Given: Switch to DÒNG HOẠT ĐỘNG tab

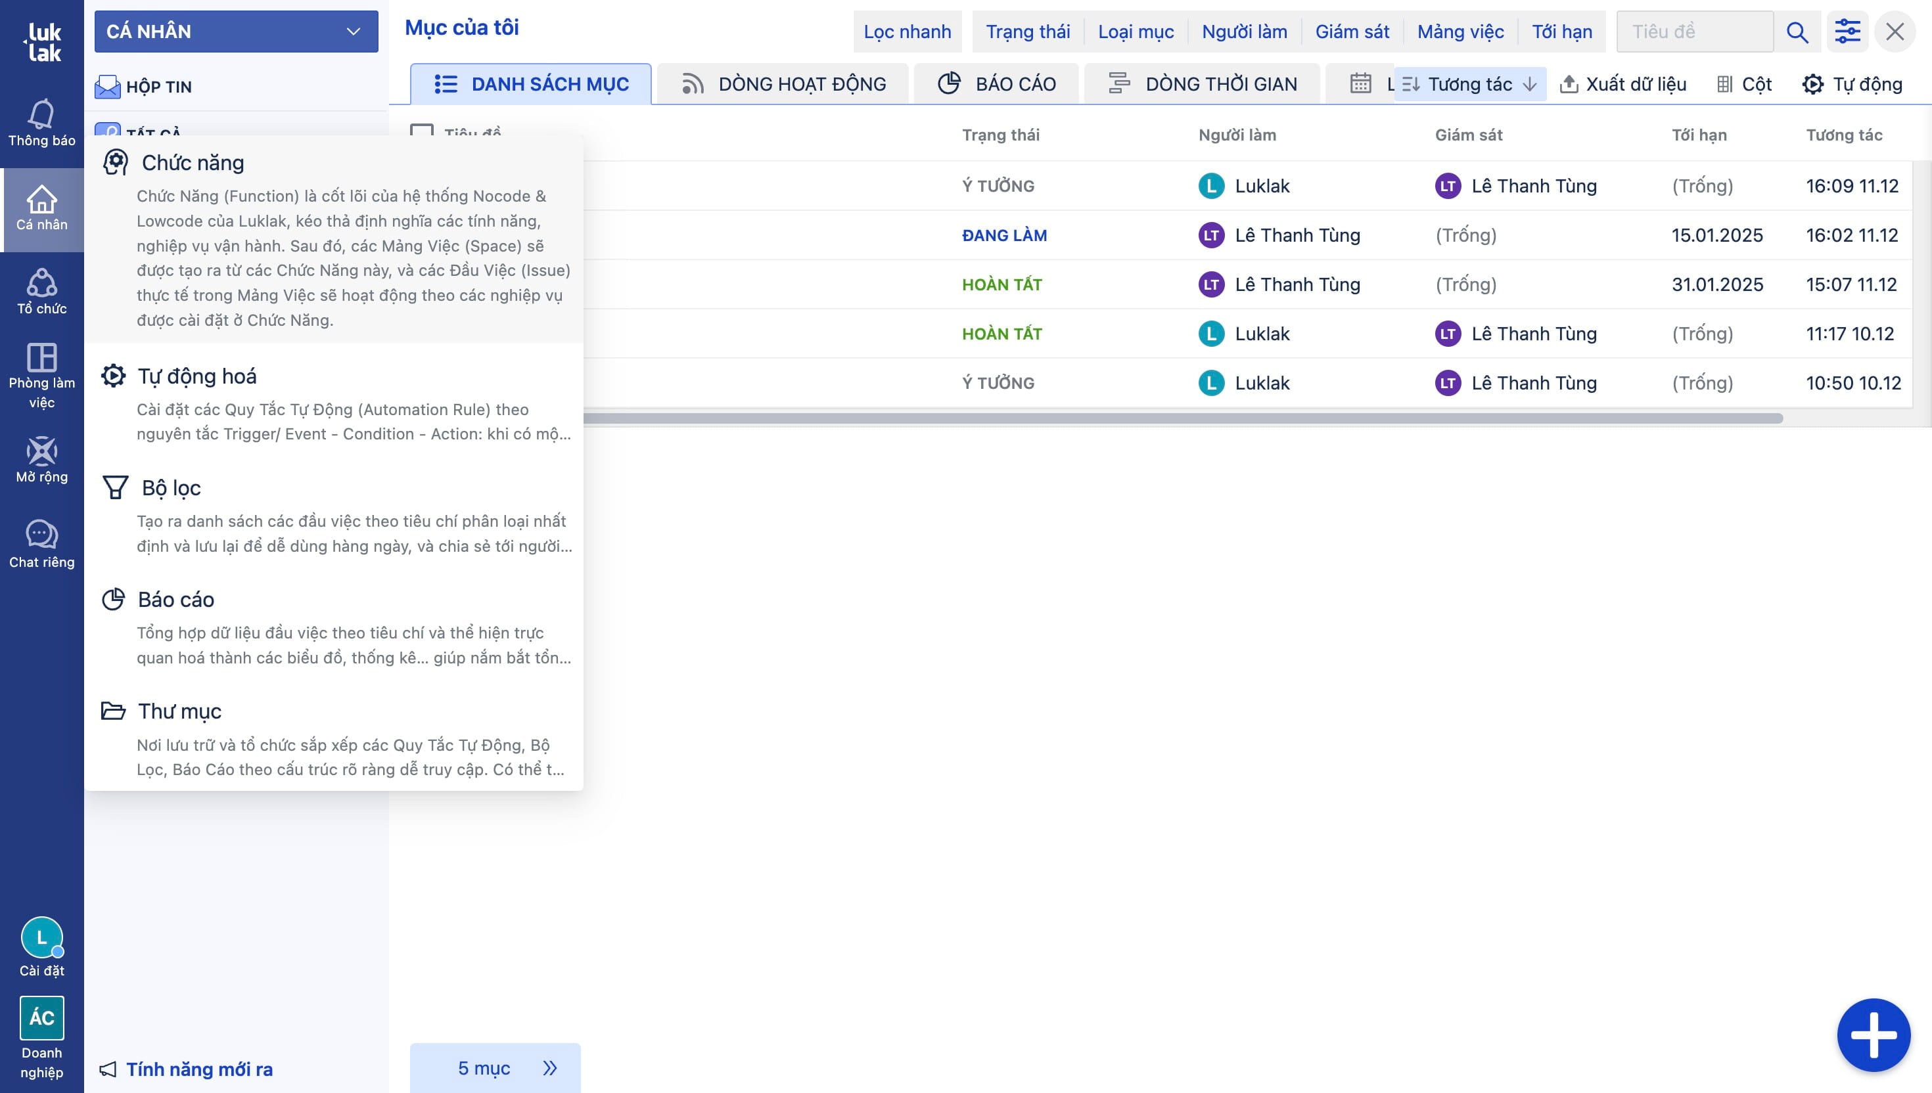Looking at the screenshot, I should 784,84.
